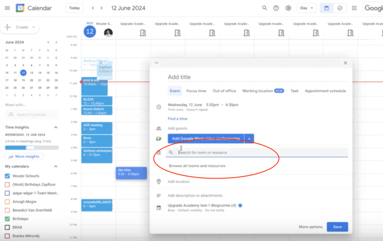
Task: Select the Appointment schedule tab
Action: (325, 91)
